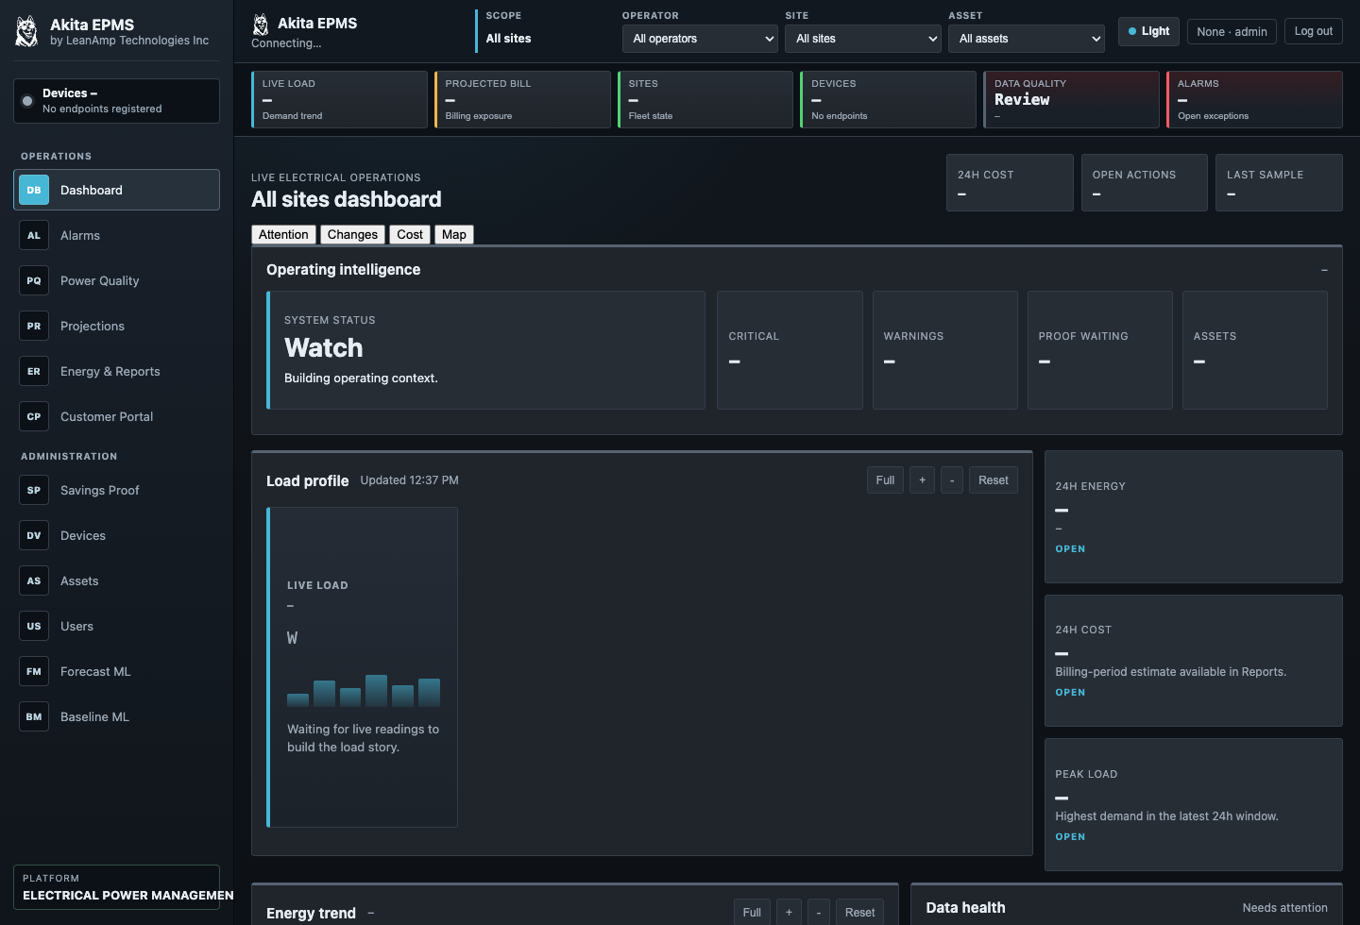Click the Log out button
Viewport: 1360px width, 925px height.
(1314, 31)
